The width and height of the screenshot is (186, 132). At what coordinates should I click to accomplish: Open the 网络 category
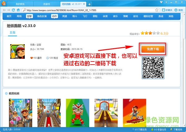point(19,16)
